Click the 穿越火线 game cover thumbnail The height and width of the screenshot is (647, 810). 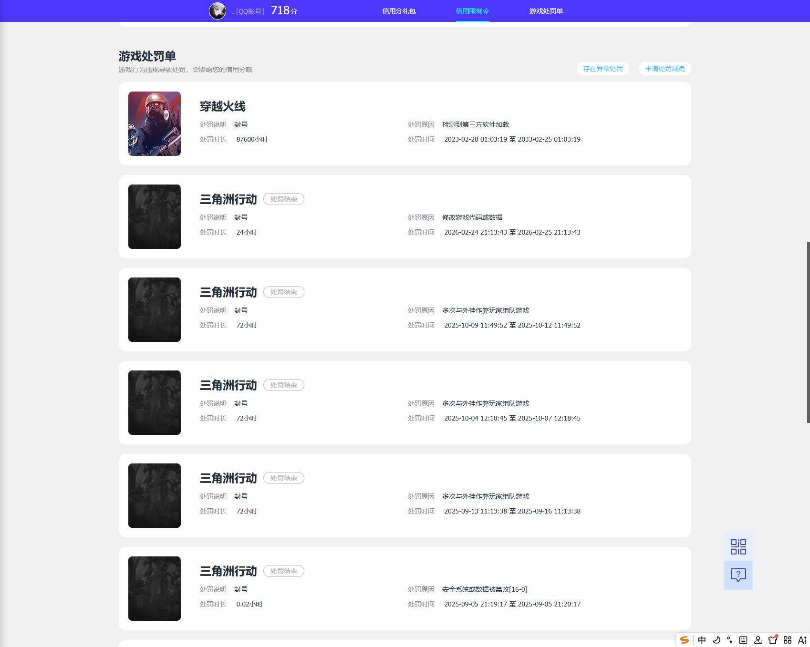point(155,123)
